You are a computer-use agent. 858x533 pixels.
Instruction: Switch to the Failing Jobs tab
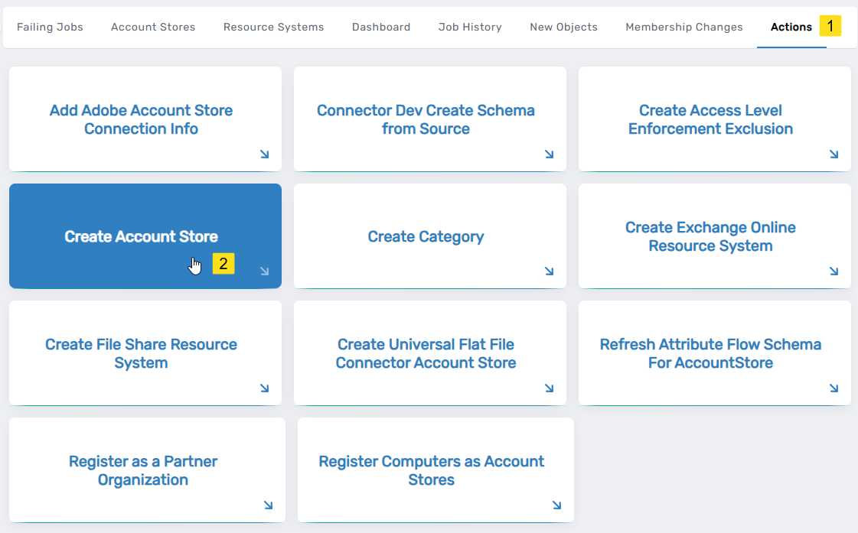point(50,27)
